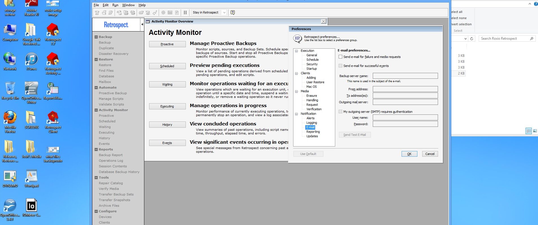This screenshot has width=538, height=225.
Task: Click the OK button in Preferences
Action: (x=409, y=154)
